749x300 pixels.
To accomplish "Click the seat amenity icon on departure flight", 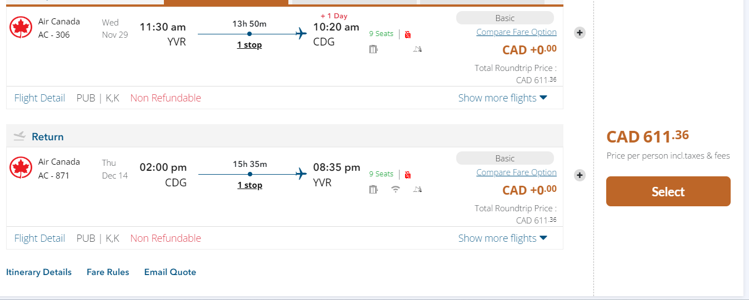I will tap(418, 49).
